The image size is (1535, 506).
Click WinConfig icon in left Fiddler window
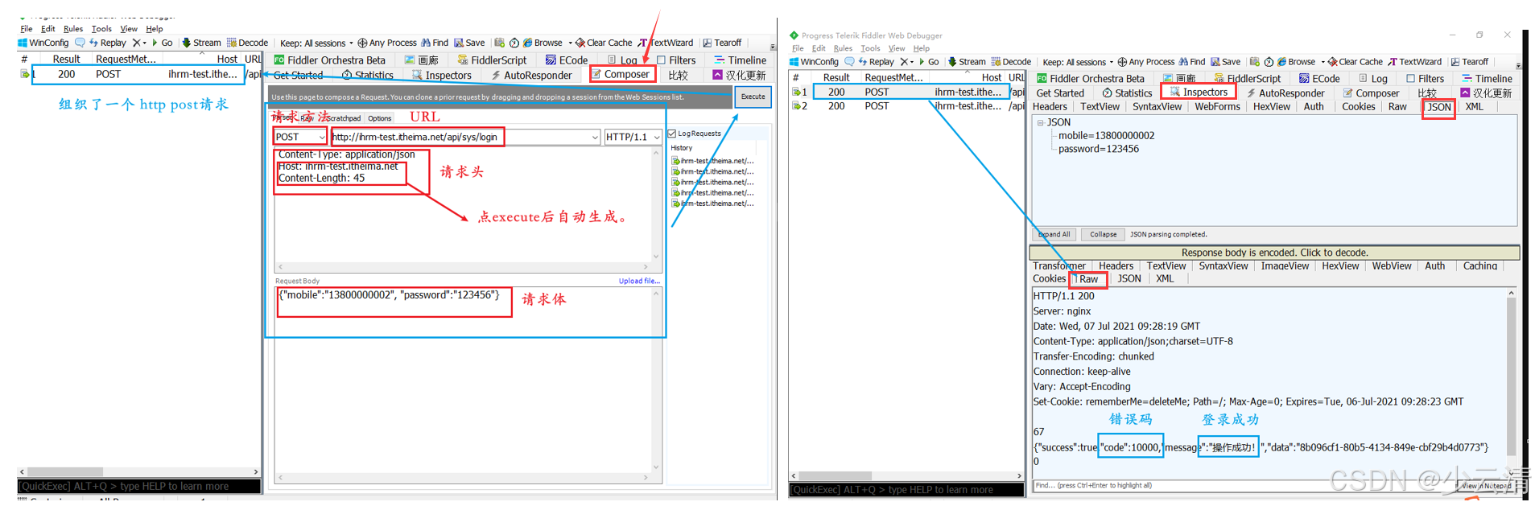click(x=23, y=43)
